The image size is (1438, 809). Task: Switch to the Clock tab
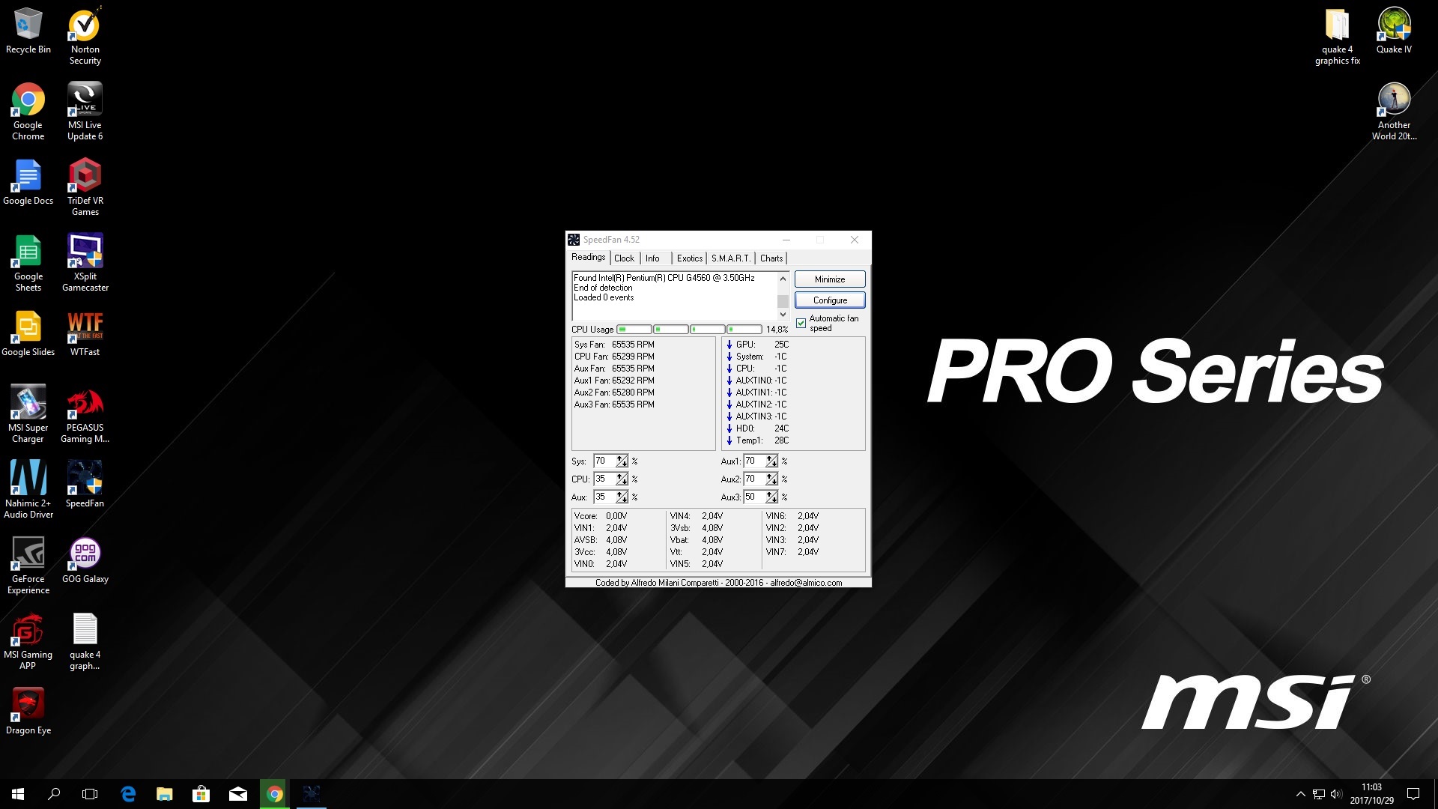(x=624, y=258)
